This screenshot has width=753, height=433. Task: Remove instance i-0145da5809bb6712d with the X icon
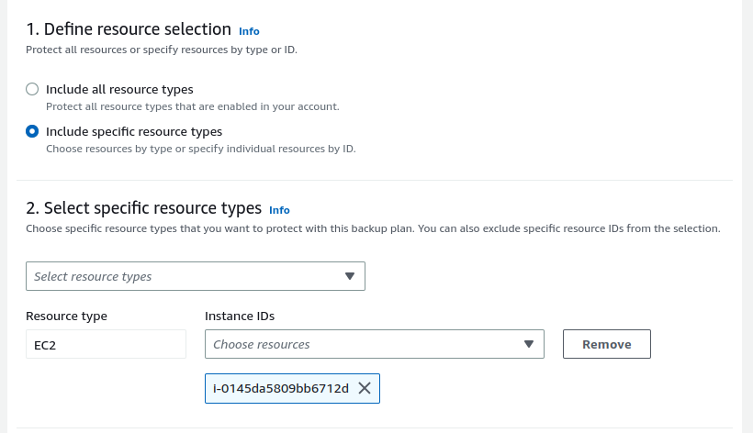point(365,388)
